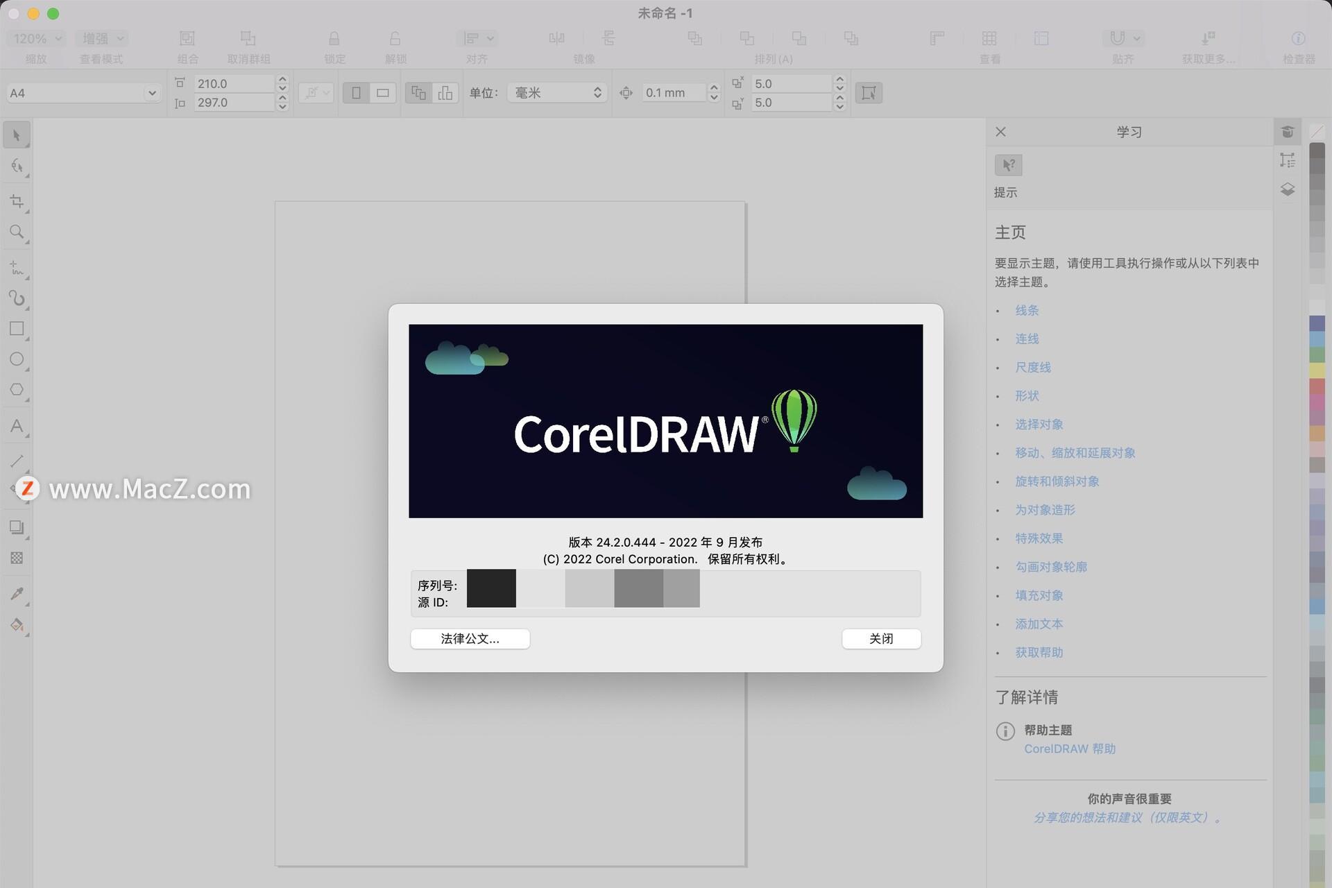Image resolution: width=1332 pixels, height=888 pixels.
Task: Click the Group objects icon
Action: click(187, 38)
